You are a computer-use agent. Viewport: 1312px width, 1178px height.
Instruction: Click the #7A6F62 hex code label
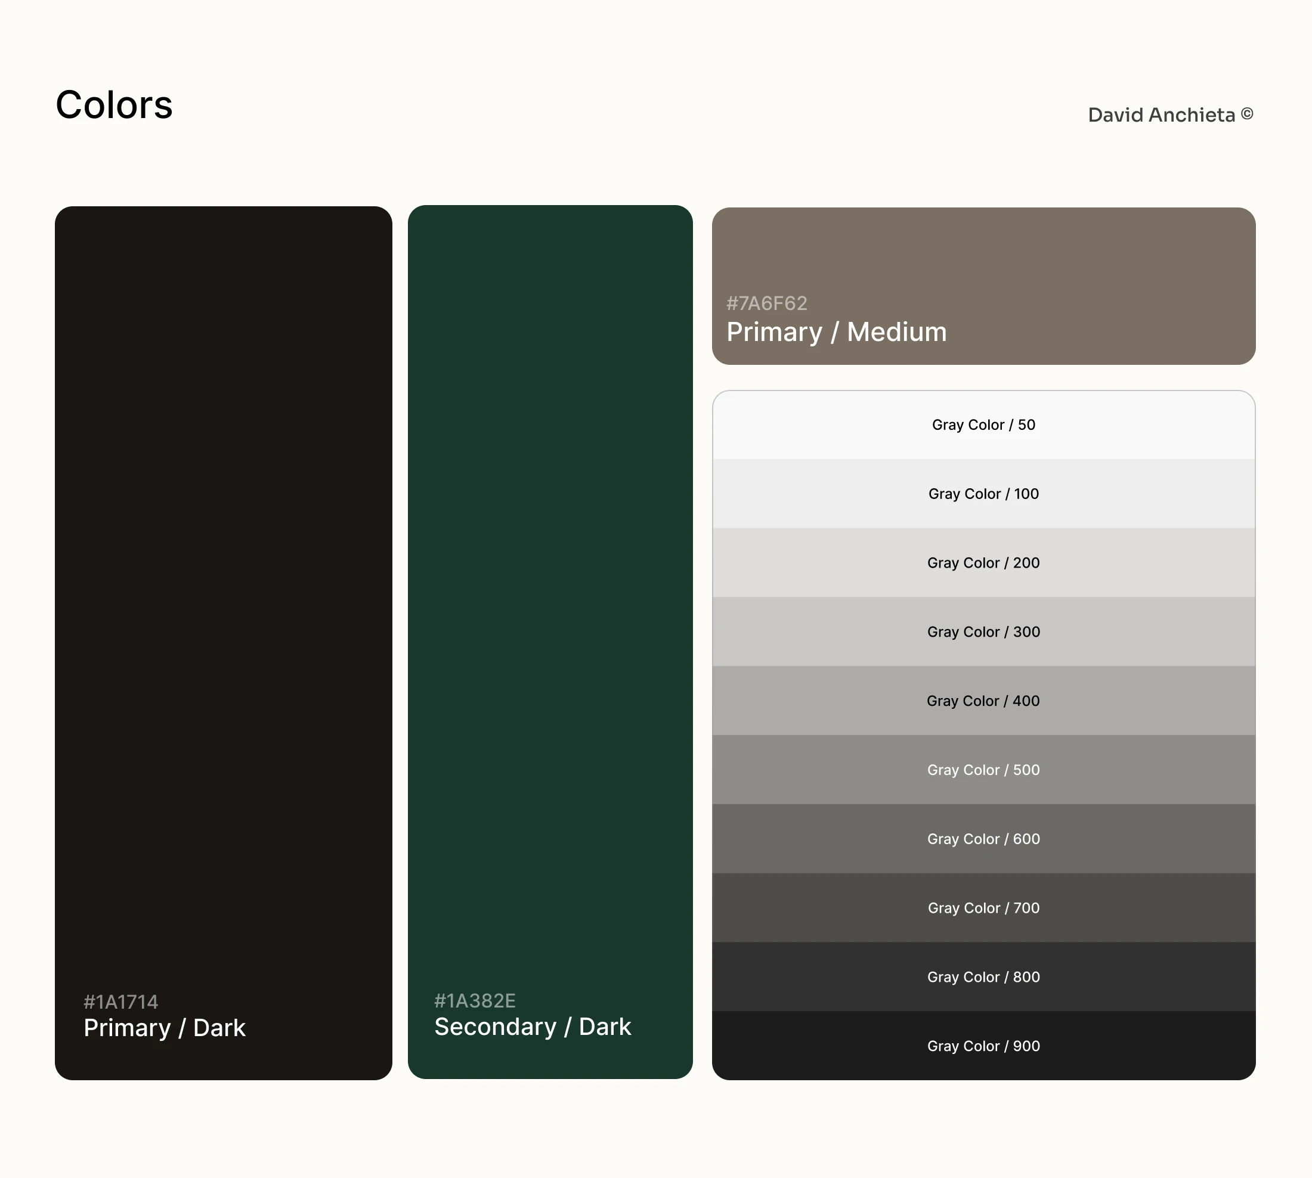pos(767,303)
